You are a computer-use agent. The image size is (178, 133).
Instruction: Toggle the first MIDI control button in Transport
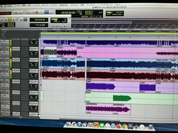click(52, 26)
